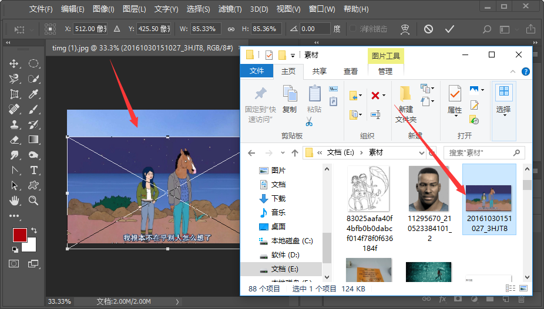Open the address bar history dropdown
The width and height of the screenshot is (544, 309).
(422, 153)
